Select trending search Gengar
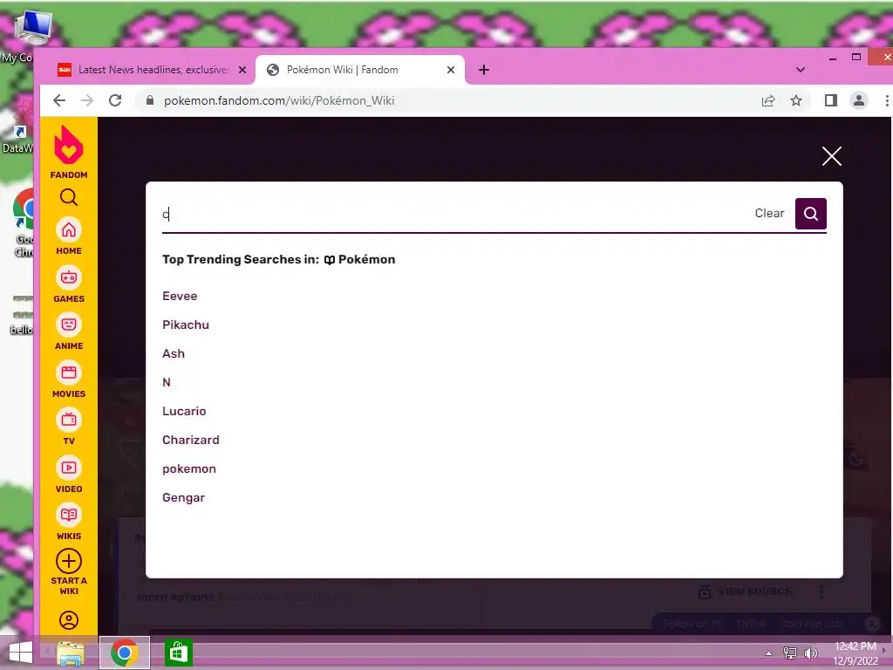Screen dimensions: 893x670 tap(183, 497)
